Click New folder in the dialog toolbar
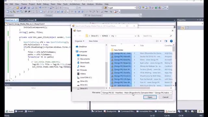Viewport: 208px width, 117px height. [x=93, y=41]
